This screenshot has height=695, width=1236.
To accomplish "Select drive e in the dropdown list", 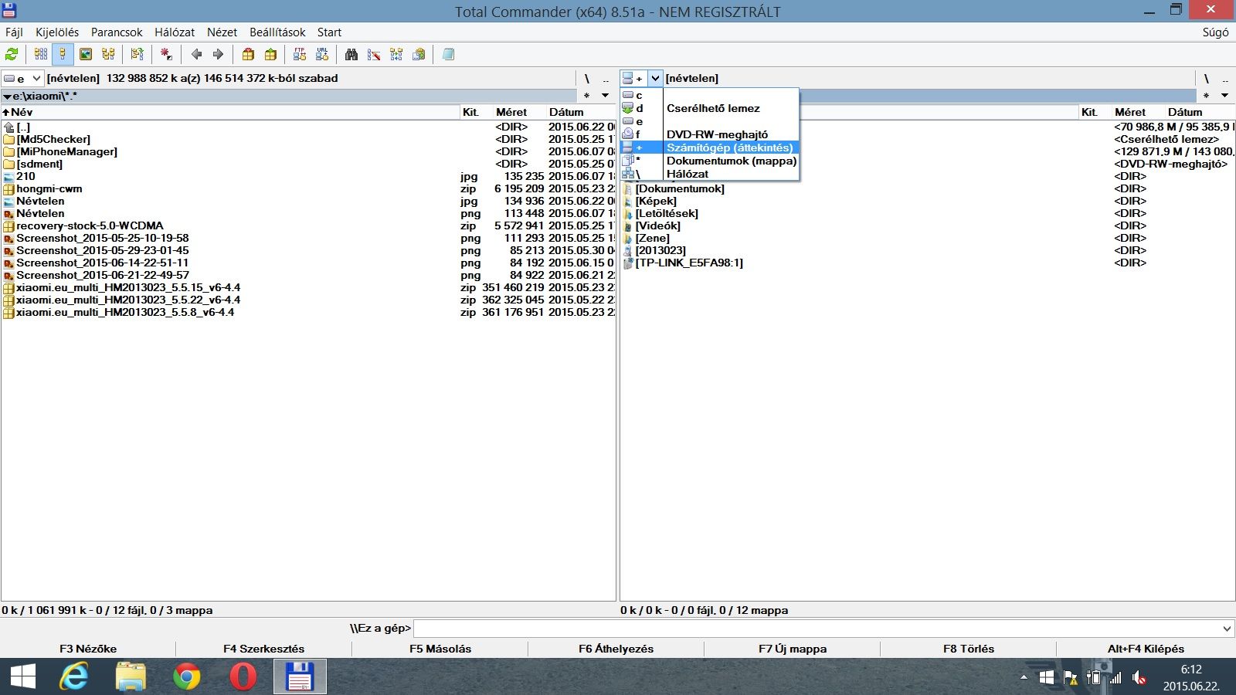I will (710, 121).
